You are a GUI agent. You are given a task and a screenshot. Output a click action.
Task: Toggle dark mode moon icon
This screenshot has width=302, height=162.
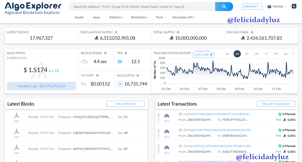coord(294,6)
